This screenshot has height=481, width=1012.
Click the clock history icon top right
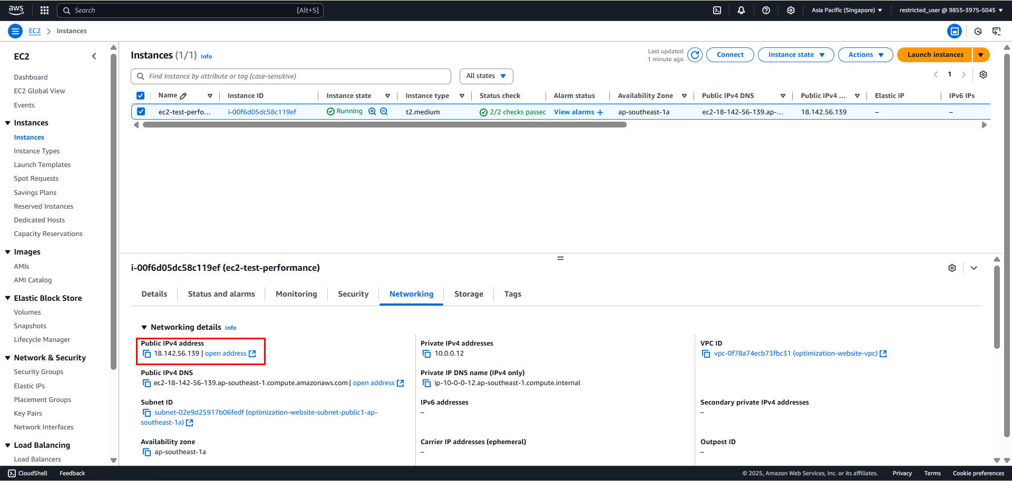978,31
